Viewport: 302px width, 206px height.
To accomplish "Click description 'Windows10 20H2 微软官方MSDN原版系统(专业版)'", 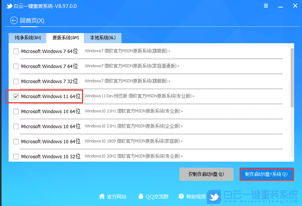I will pyautogui.click(x=134, y=156).
